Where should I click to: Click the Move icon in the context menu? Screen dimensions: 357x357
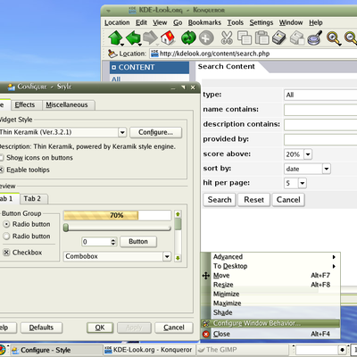click(206, 276)
